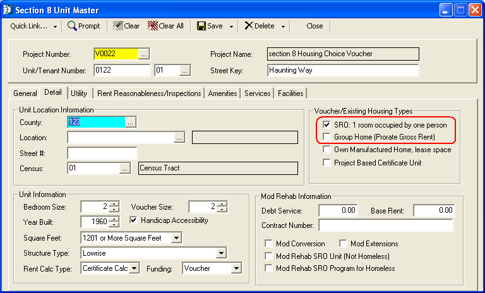Open the Rent Calc Type dropdown
The width and height of the screenshot is (485, 293).
pos(135,268)
